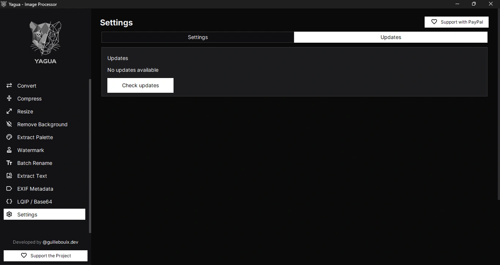Click the Batch Rename text icon
The image size is (500, 265).
(x=9, y=163)
